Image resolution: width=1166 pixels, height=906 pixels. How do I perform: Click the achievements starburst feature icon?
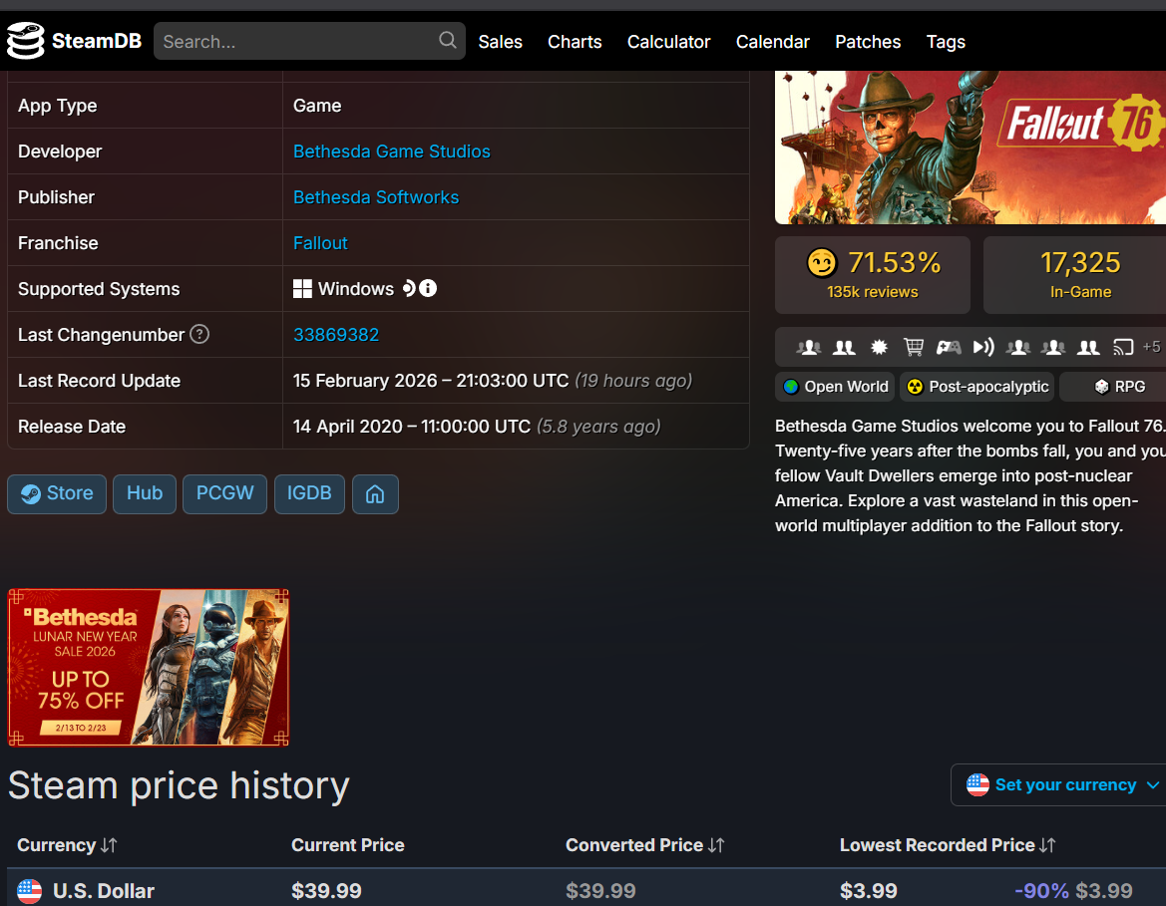pyautogui.click(x=879, y=347)
